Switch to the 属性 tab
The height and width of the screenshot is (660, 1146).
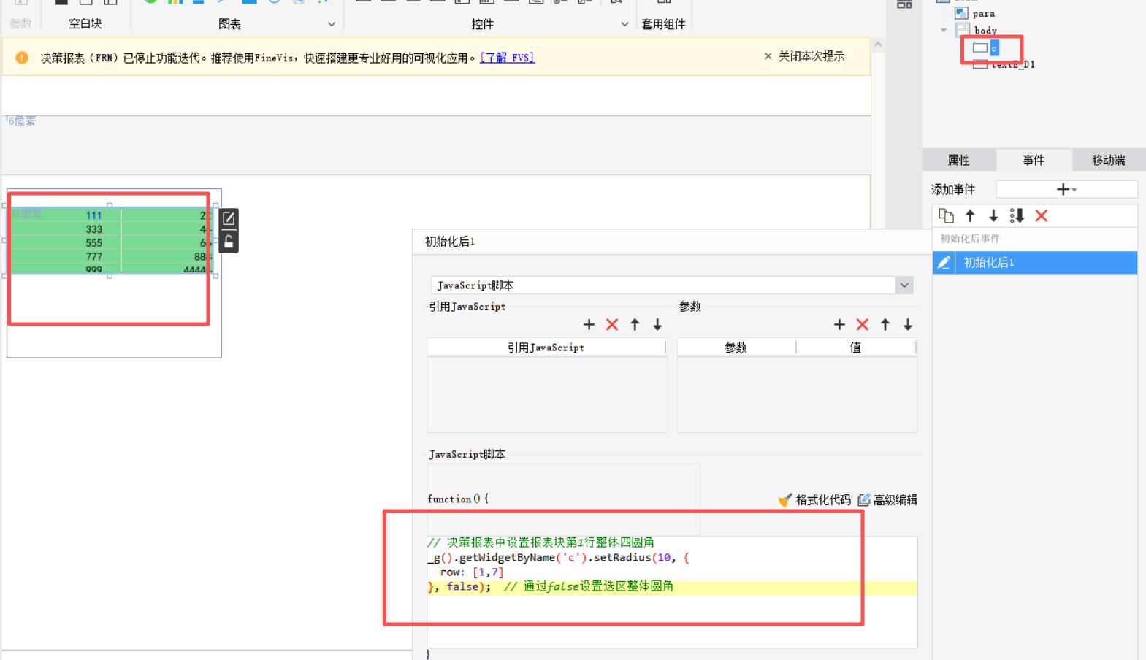click(958, 160)
